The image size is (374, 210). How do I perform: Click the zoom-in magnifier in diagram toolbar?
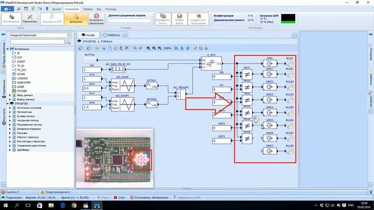click(148, 48)
